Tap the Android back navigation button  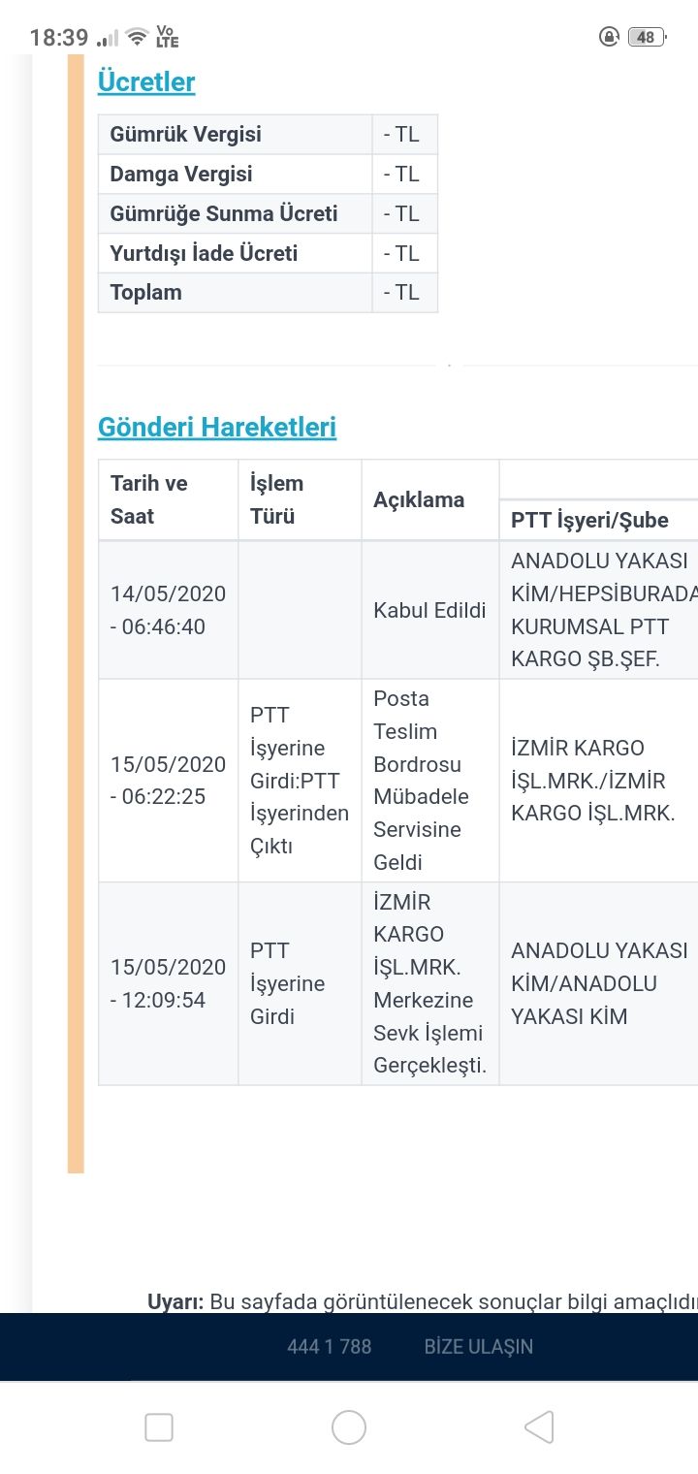tap(539, 1427)
